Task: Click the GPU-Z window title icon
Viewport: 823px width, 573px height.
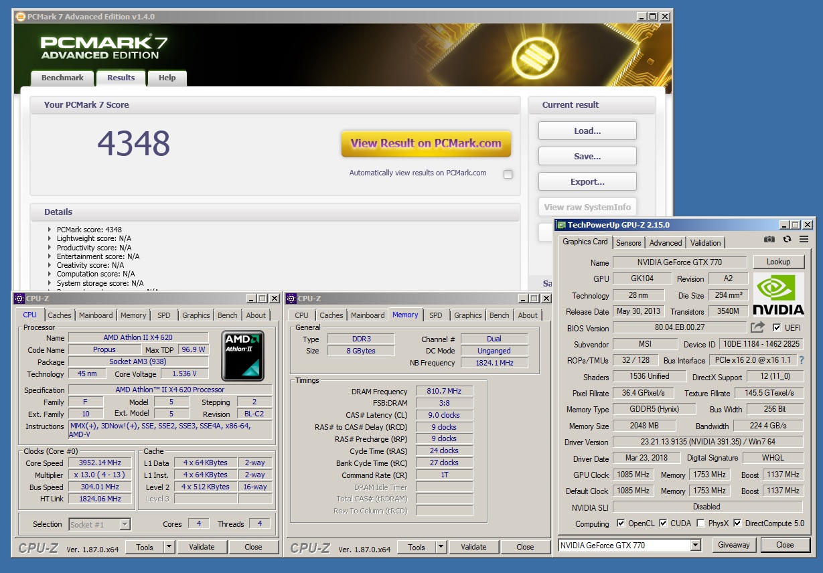Action: coord(561,225)
